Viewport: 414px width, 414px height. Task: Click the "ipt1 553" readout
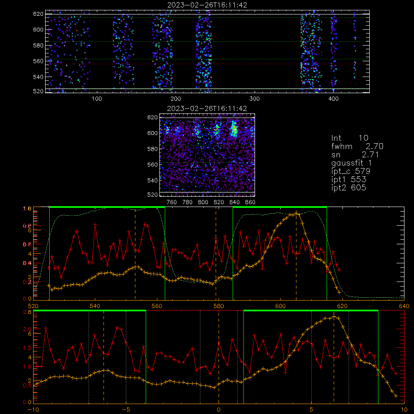click(349, 180)
